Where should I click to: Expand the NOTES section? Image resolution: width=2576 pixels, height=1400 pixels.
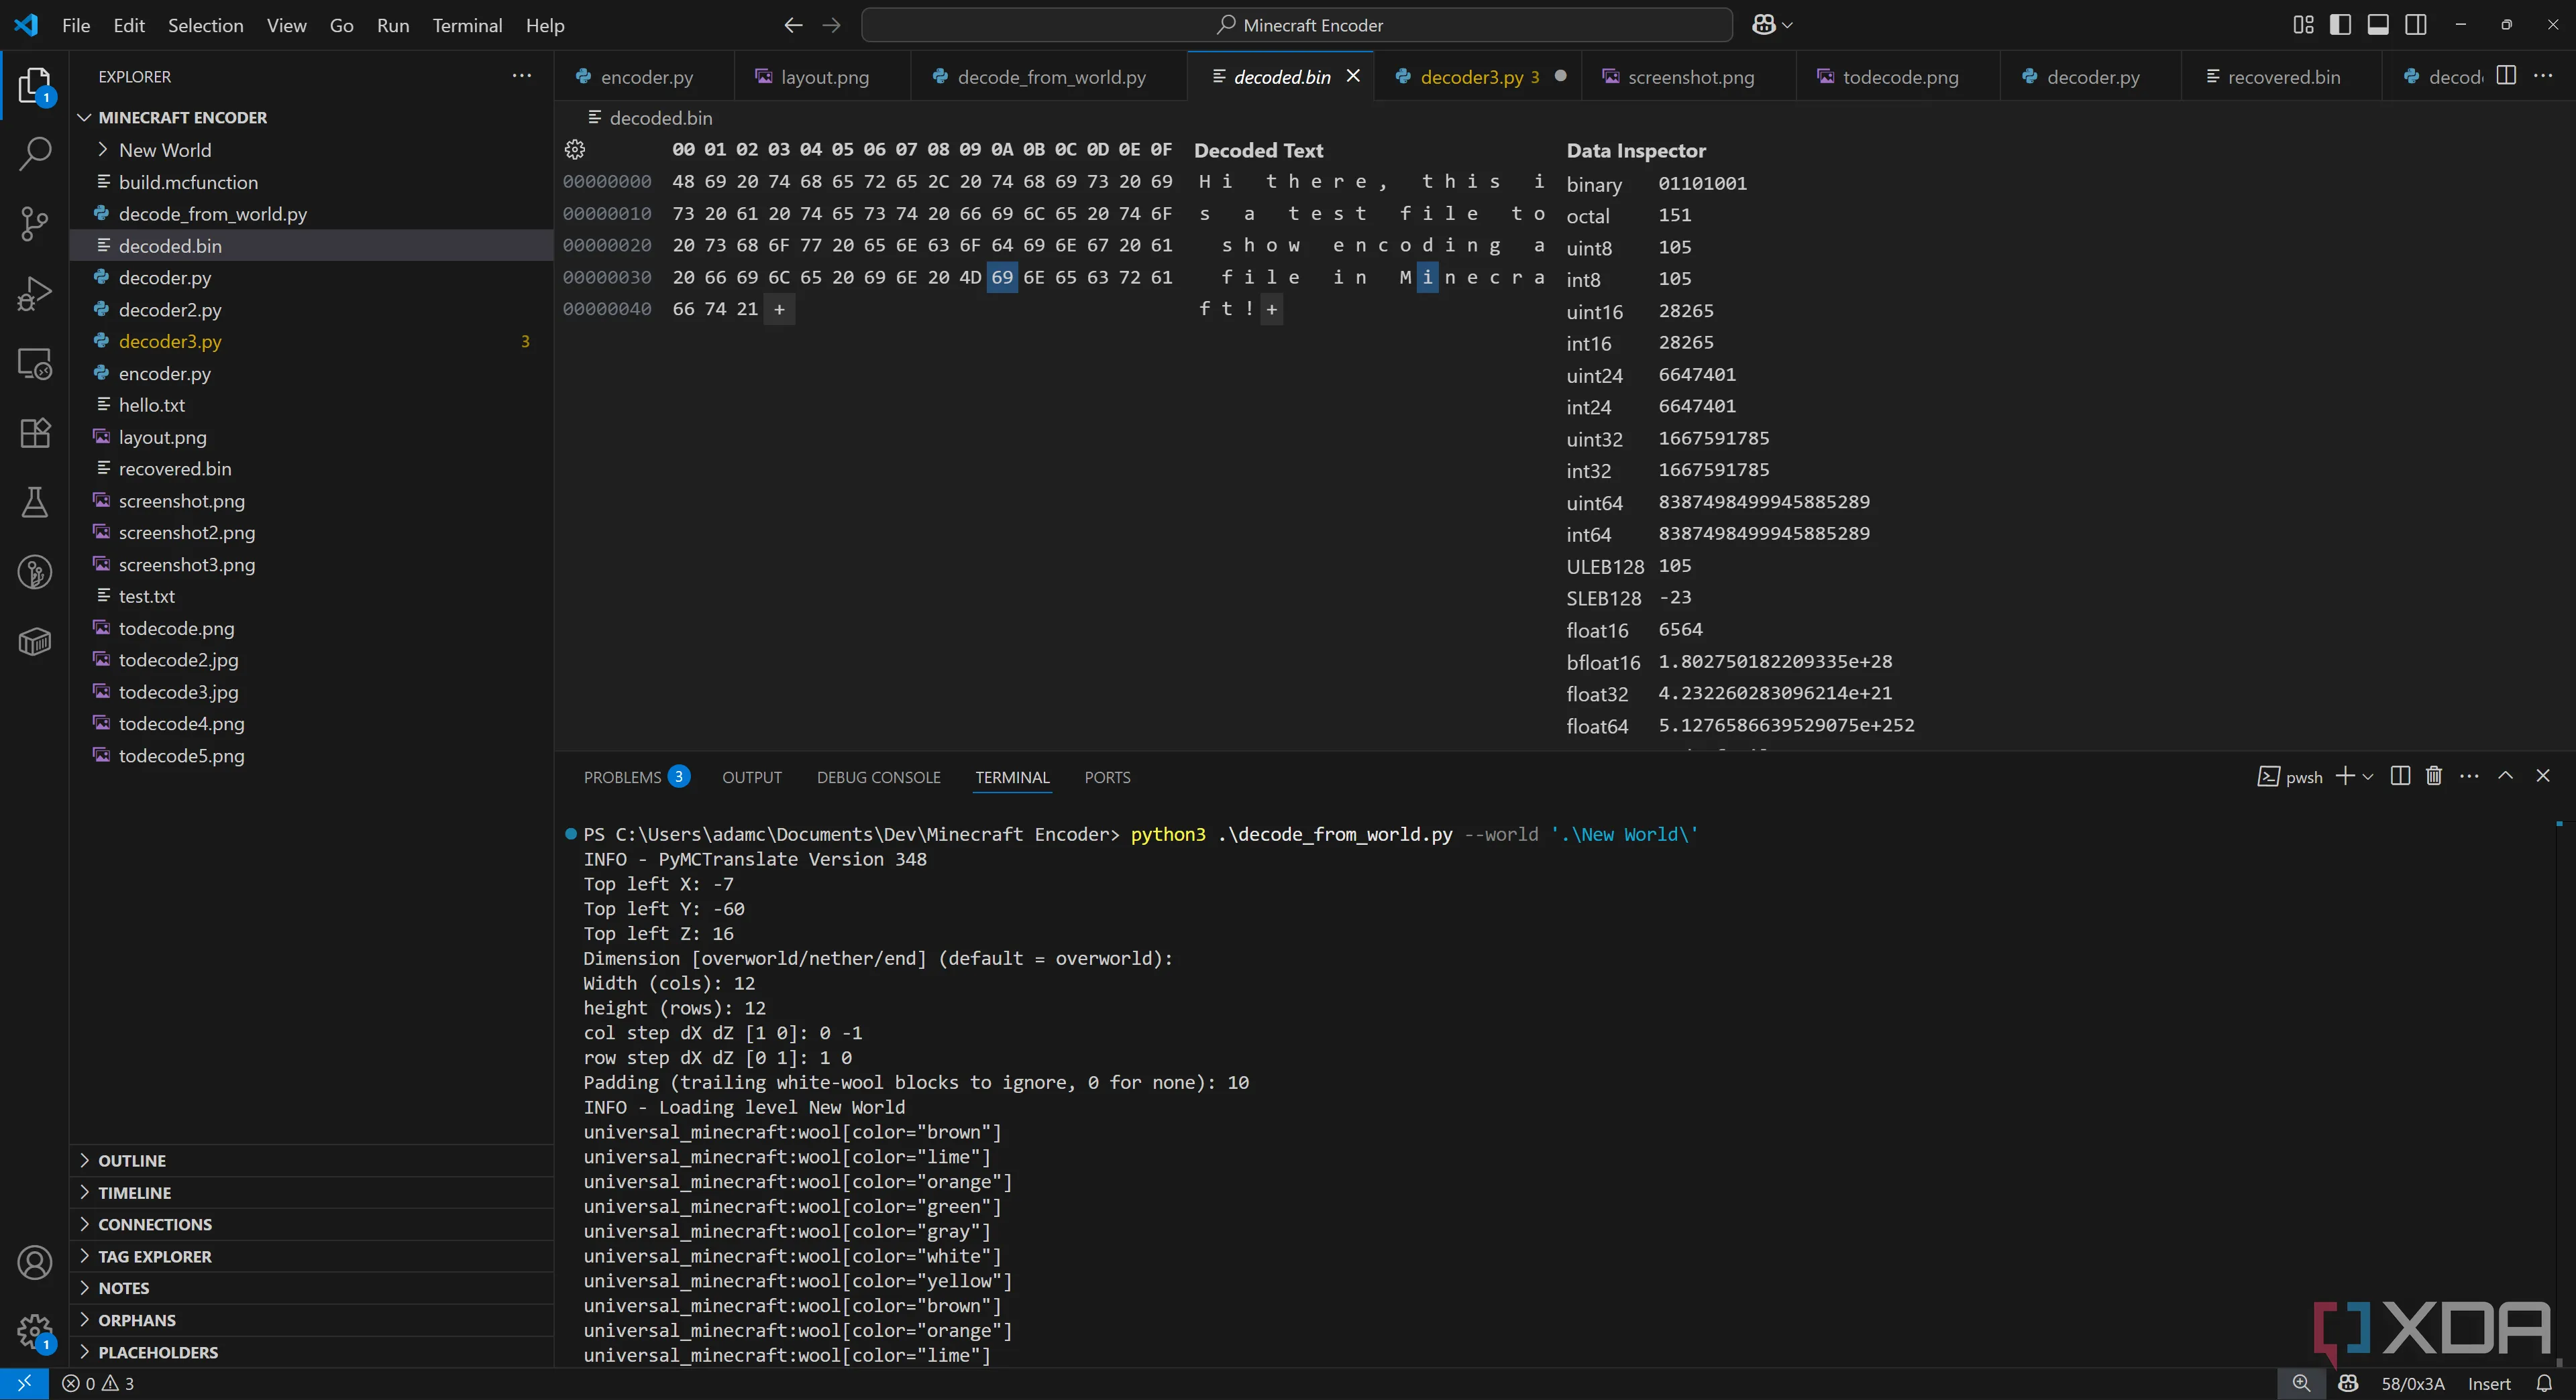[311, 1288]
